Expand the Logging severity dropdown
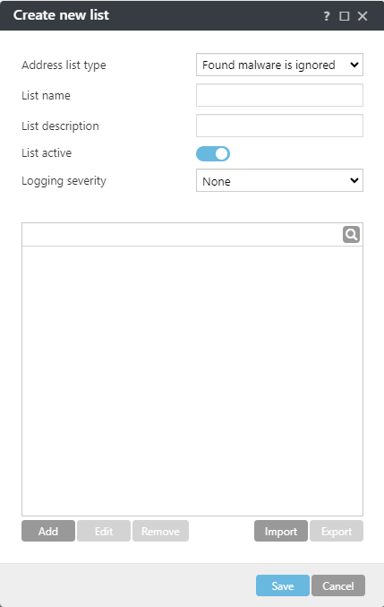The width and height of the screenshot is (384, 607). pyautogui.click(x=279, y=180)
